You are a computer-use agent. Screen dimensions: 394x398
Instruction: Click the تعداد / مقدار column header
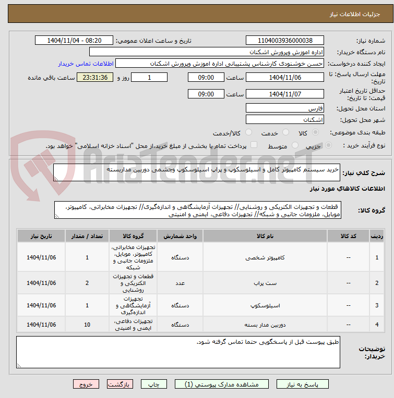click(x=87, y=236)
